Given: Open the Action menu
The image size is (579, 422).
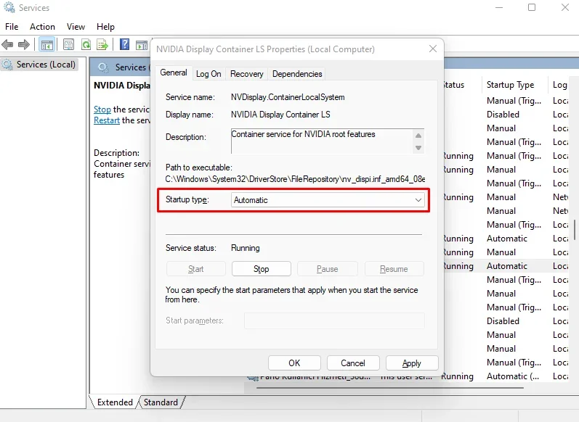Looking at the screenshot, I should coord(42,27).
